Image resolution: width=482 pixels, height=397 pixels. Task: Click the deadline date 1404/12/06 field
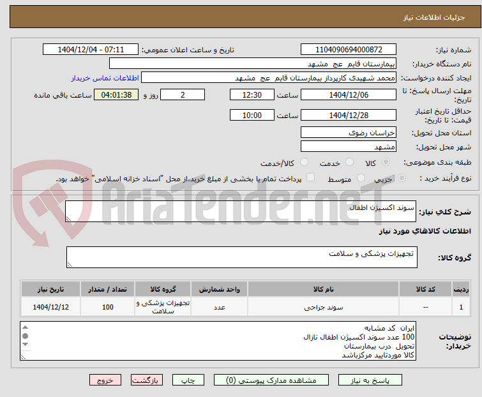coord(349,94)
